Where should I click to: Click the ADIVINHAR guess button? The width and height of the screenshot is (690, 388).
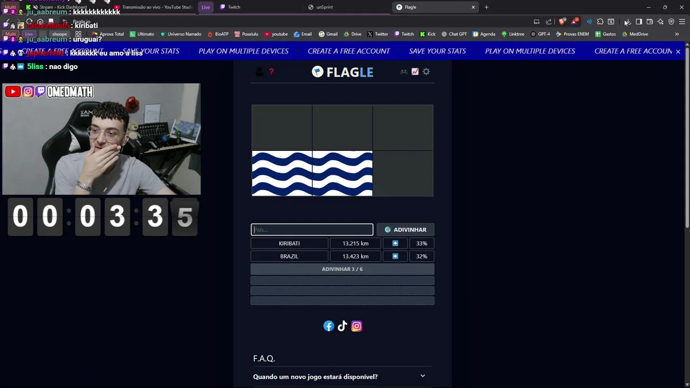(405, 230)
